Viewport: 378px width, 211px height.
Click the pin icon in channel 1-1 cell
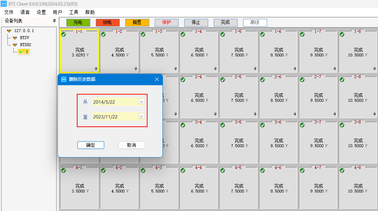(96, 69)
